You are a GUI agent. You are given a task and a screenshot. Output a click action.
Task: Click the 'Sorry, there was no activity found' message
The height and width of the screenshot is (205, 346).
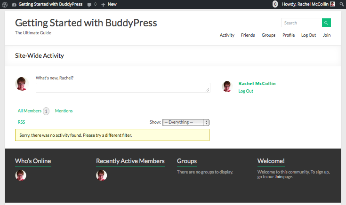[112, 135]
